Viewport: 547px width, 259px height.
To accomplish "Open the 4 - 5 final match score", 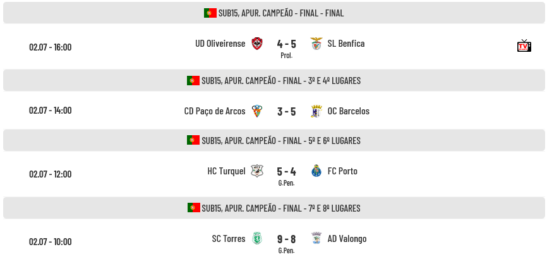I will (x=286, y=44).
